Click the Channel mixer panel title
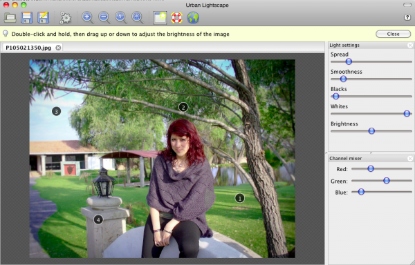 click(345, 158)
